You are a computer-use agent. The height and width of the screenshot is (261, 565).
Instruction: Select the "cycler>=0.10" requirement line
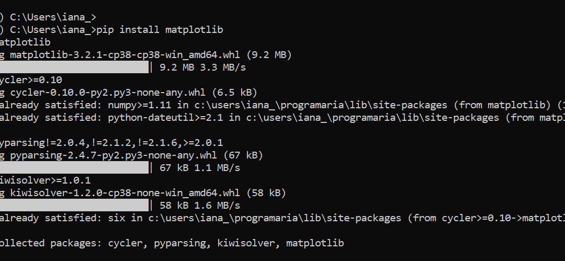[31, 80]
